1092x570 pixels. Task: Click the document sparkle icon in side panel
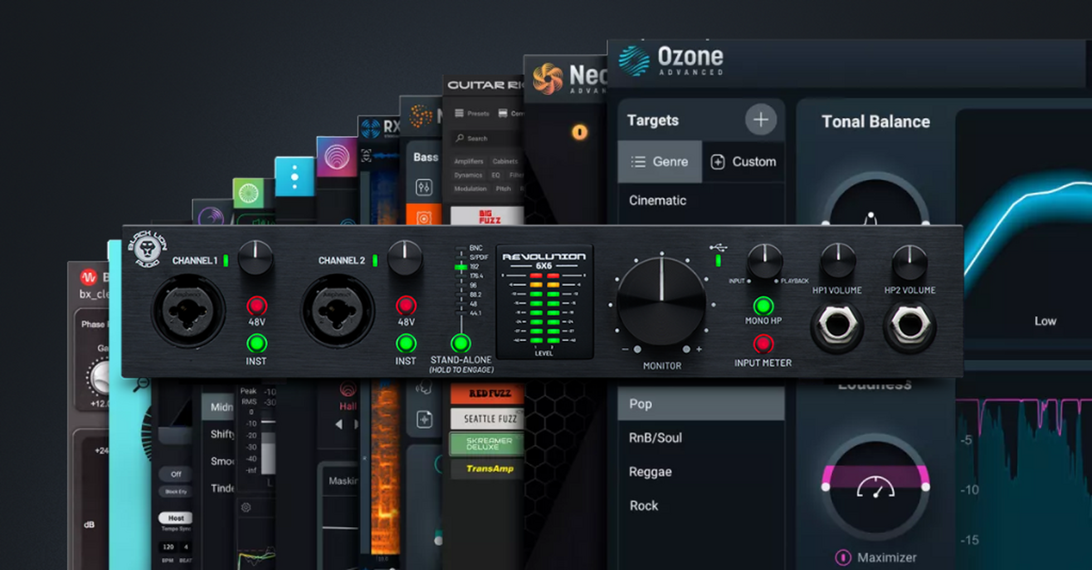(424, 419)
